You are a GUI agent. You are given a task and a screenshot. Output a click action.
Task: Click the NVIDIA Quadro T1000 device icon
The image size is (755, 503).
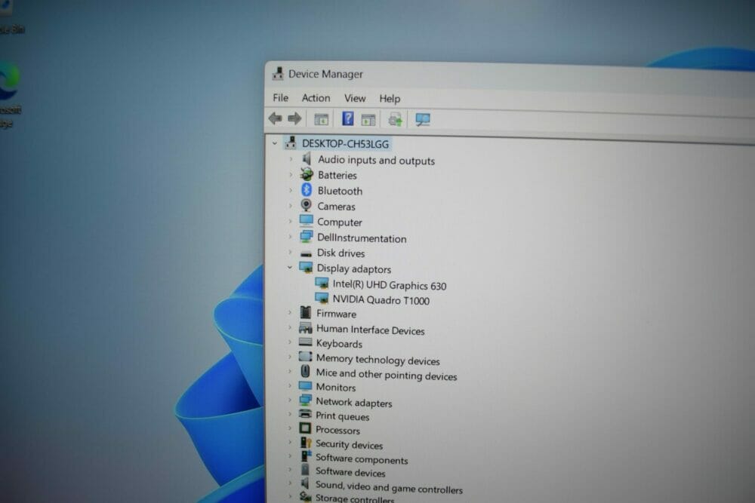322,298
